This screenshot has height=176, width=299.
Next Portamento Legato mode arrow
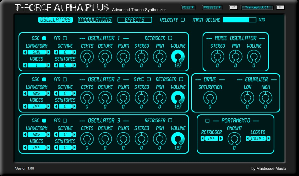(268, 138)
